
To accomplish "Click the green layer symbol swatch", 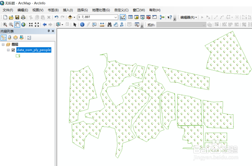I will coord(18,56).
